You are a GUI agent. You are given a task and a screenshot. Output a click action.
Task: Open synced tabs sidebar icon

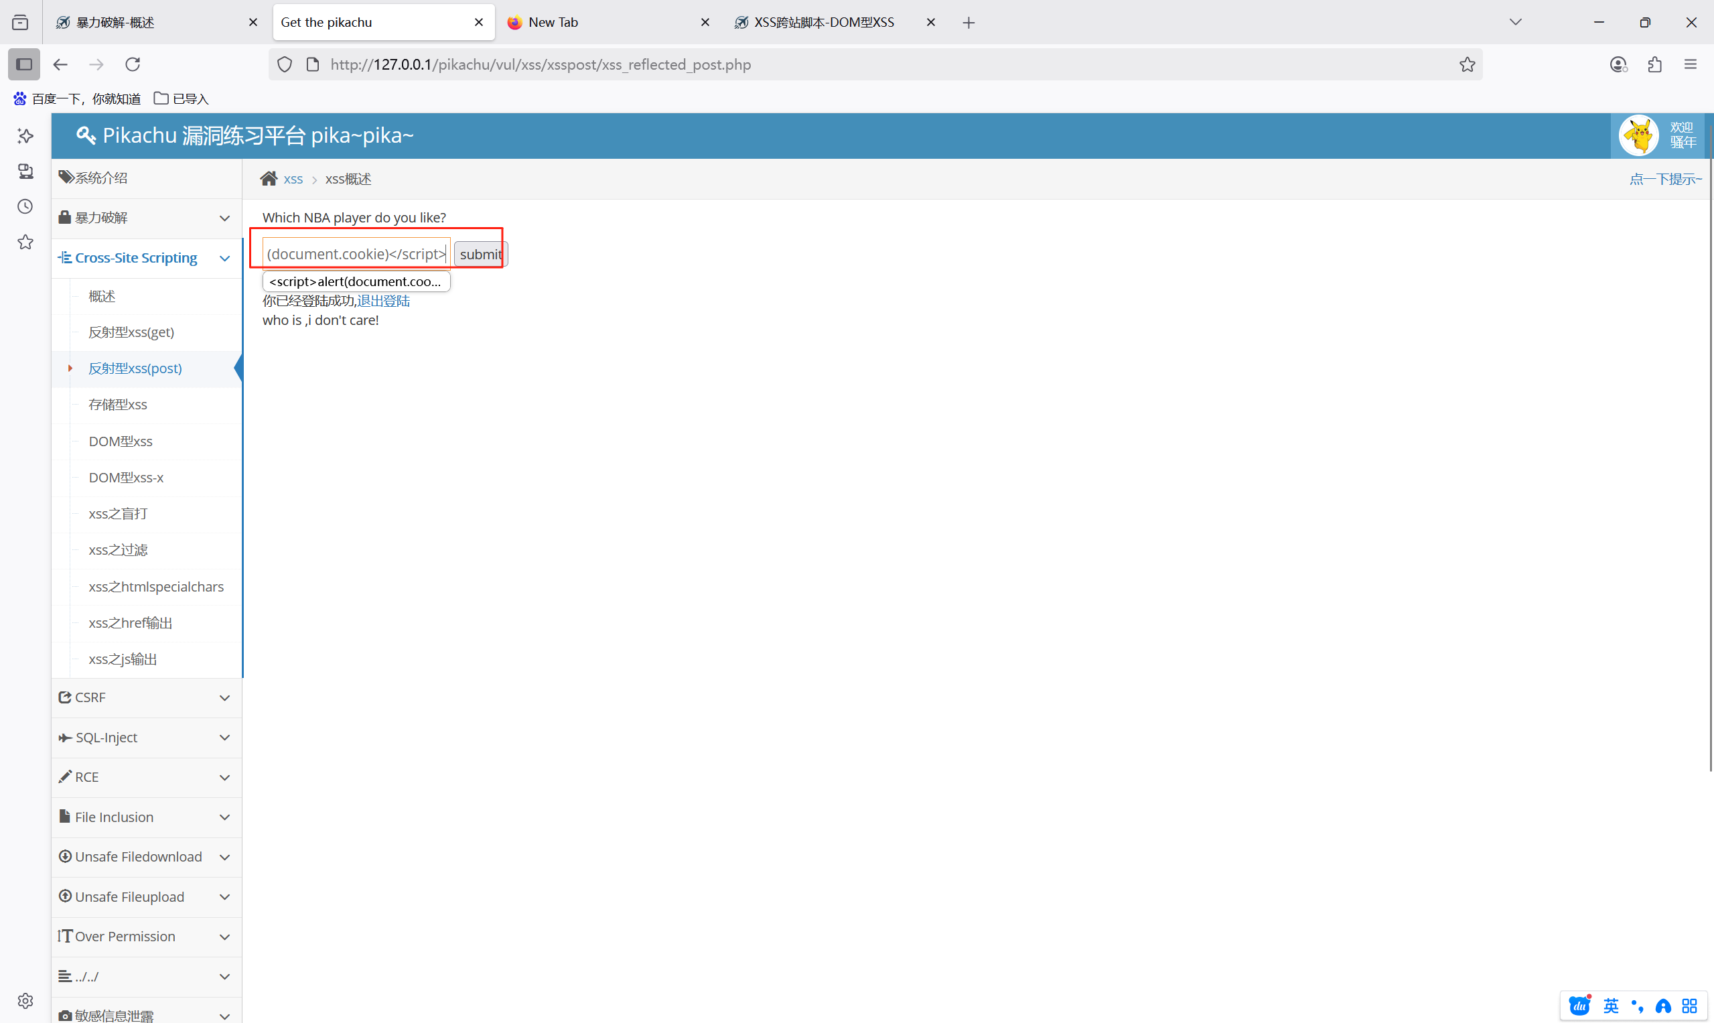(25, 171)
